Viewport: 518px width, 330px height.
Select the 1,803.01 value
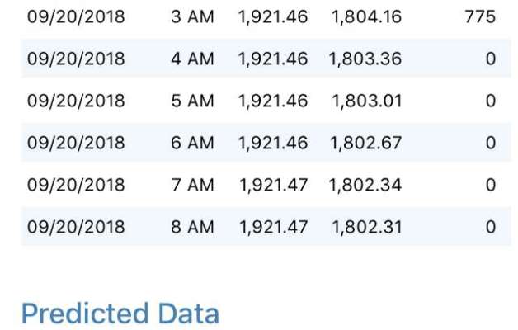click(366, 101)
